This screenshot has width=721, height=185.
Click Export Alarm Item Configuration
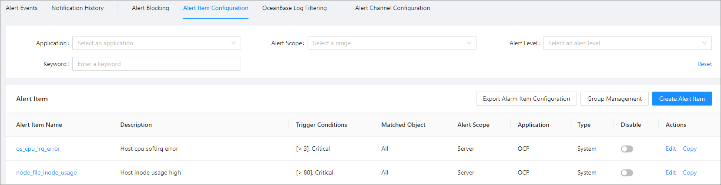(x=526, y=99)
